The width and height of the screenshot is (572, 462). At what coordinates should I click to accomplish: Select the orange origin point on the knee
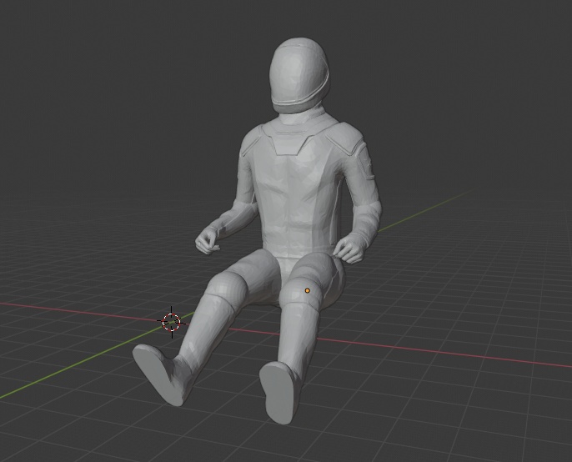pos(307,290)
